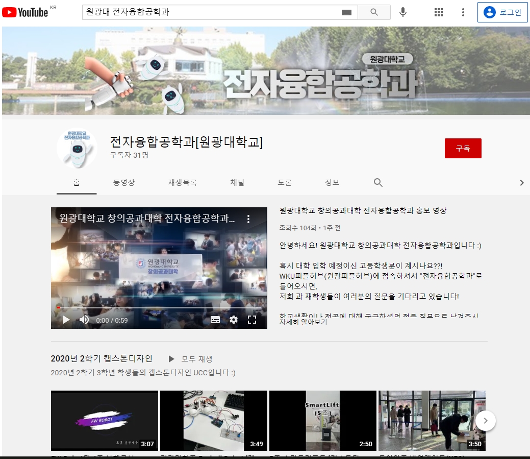The image size is (530, 459).
Task: Expand description with 자세히 알아보기
Action: click(x=303, y=322)
